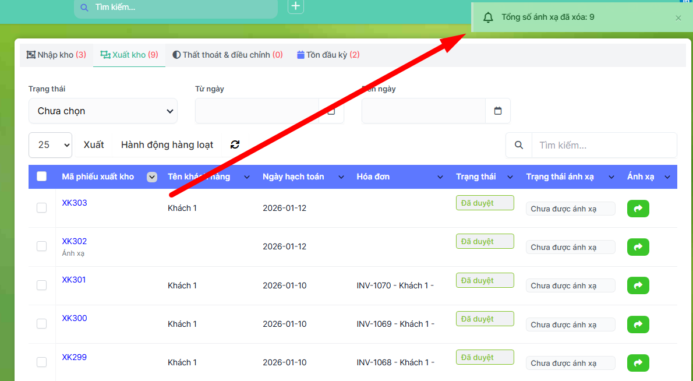
Task: Click the green mapping arrow for XK303
Action: pos(638,209)
